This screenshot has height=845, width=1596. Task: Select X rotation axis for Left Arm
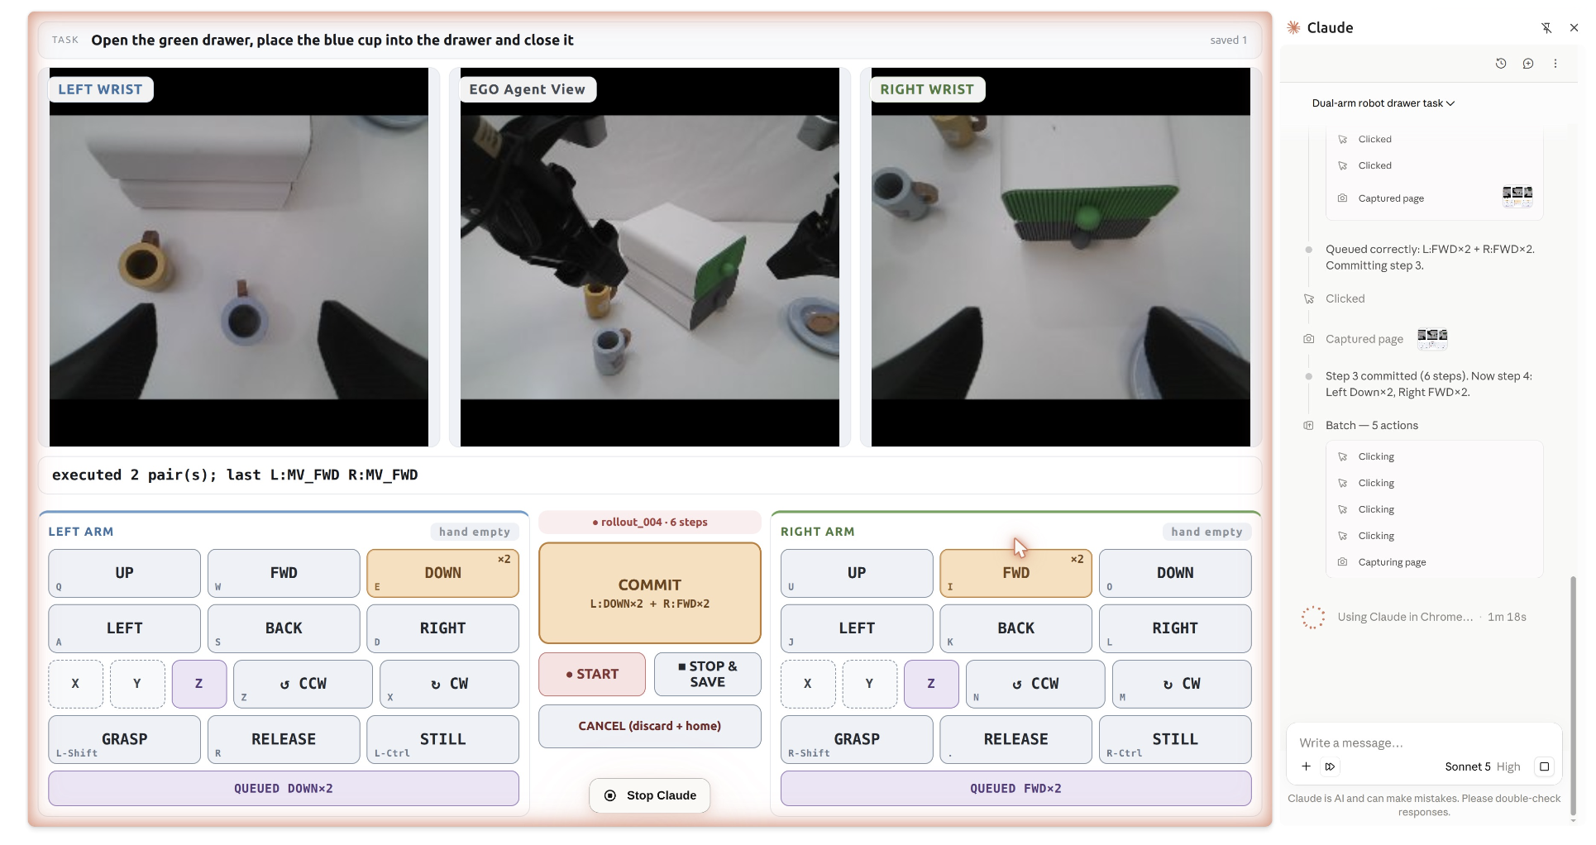tap(75, 684)
